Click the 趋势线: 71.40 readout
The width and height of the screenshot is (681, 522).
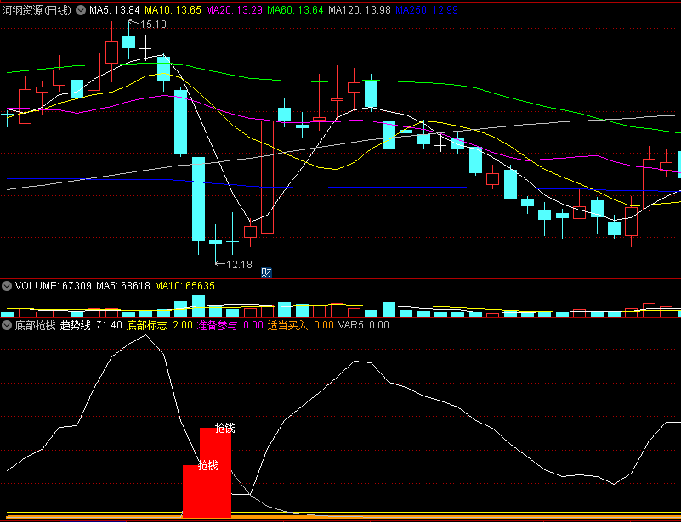91,325
